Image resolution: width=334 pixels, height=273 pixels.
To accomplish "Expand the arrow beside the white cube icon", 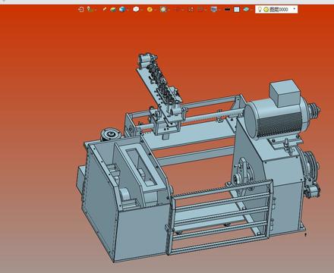I will pos(142,10).
